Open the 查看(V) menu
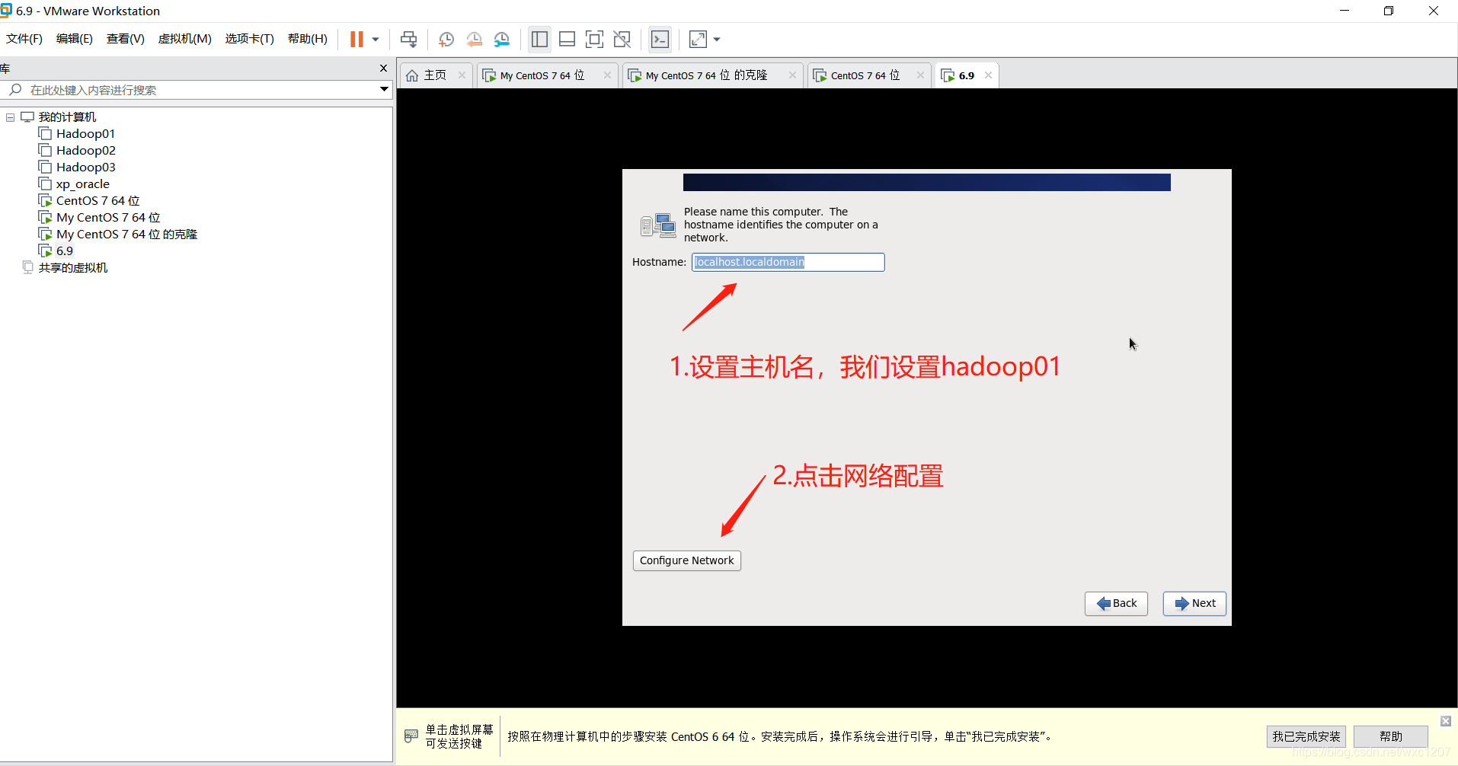This screenshot has width=1458, height=766. tap(126, 39)
